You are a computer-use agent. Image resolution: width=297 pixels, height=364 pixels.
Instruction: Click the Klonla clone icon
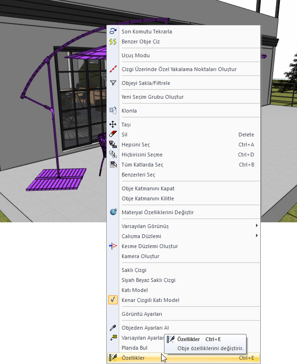(113, 111)
